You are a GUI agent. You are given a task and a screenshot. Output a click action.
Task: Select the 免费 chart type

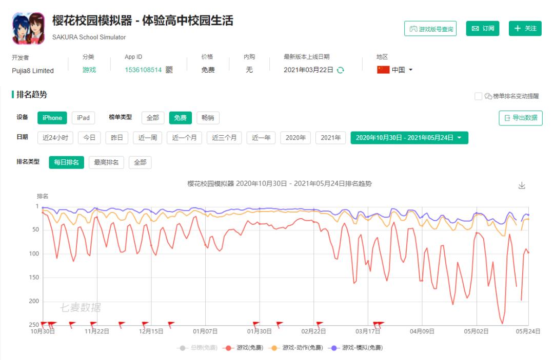[x=180, y=118]
